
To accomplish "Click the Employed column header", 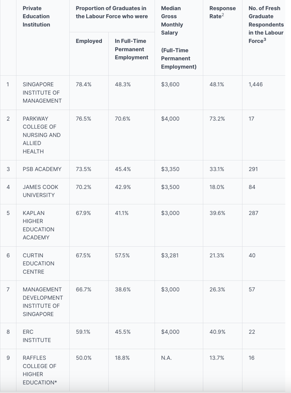I will [89, 41].
